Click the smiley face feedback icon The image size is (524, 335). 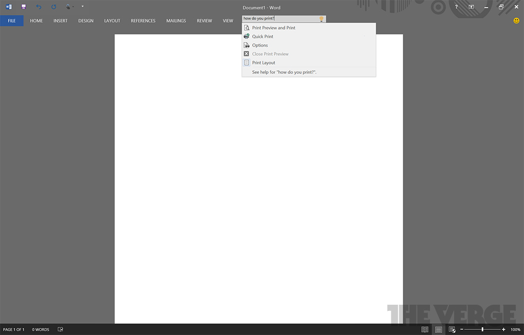click(516, 21)
